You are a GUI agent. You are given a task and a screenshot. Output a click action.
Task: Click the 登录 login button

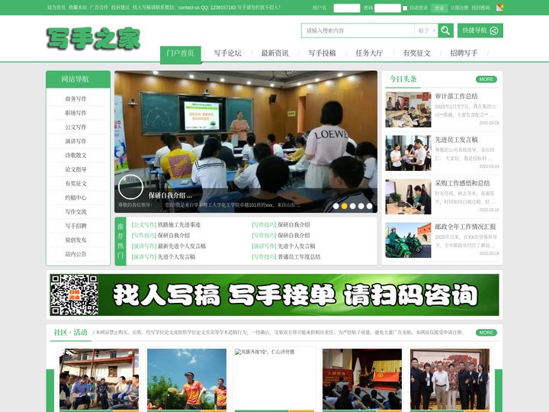439,8
